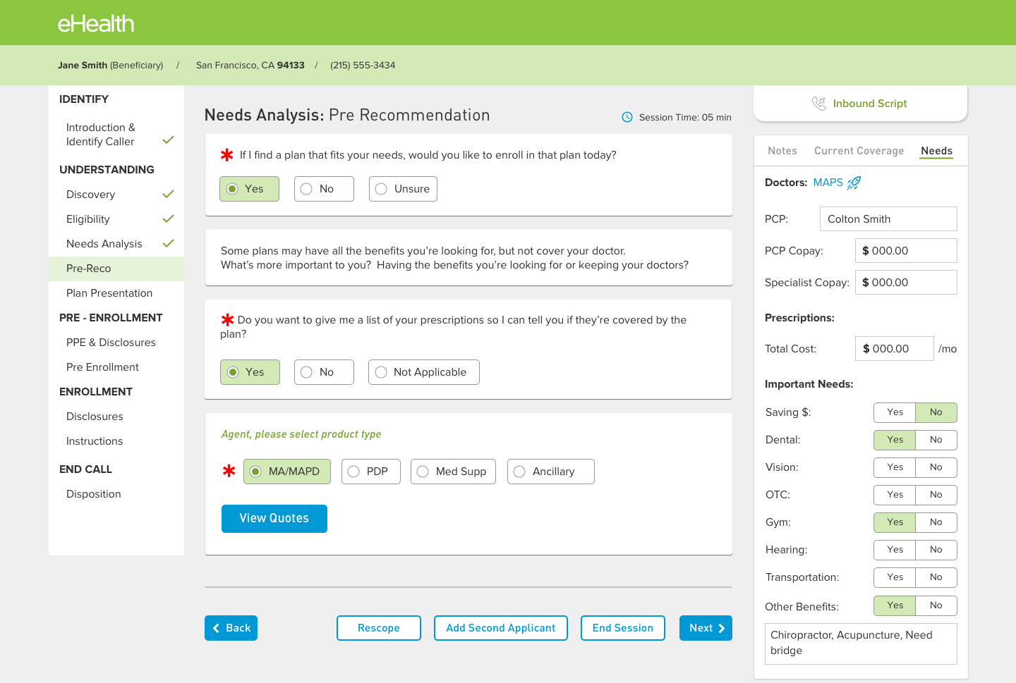Select No for enroll in plan today
The height and width of the screenshot is (683, 1016).
324,189
